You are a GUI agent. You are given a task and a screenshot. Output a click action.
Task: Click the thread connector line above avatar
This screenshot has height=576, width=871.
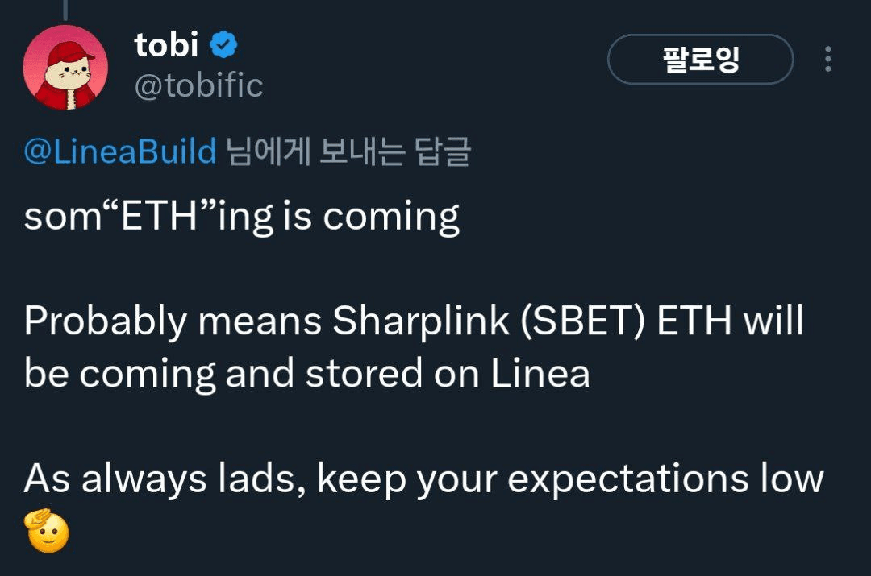(x=65, y=10)
